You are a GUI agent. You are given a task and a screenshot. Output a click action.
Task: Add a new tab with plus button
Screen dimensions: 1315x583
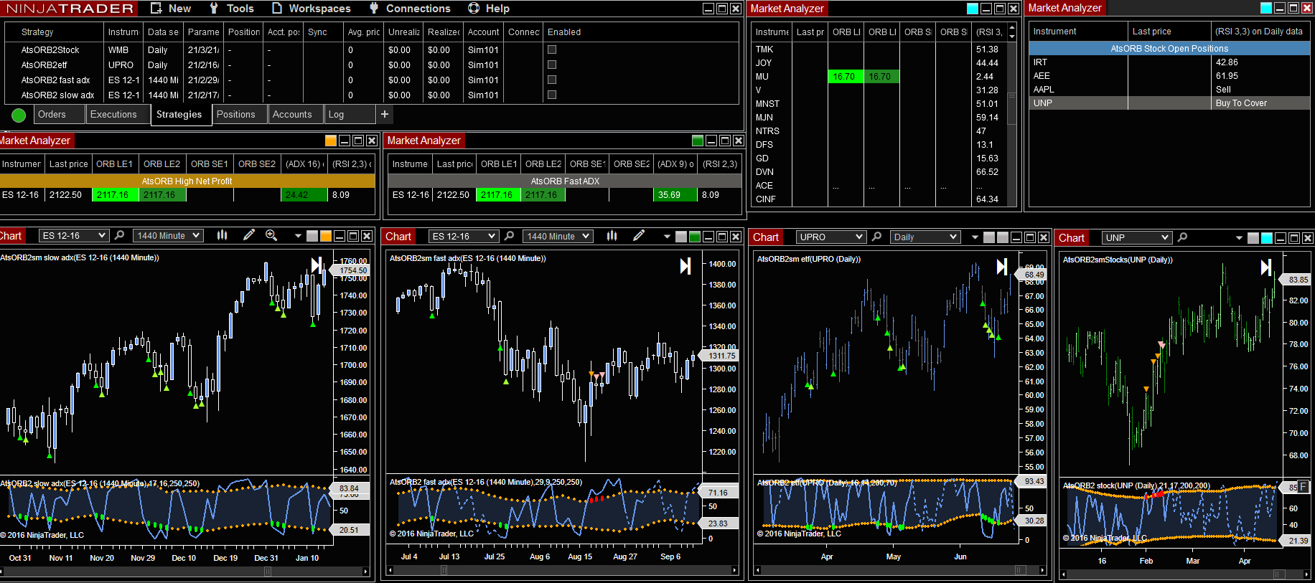(385, 114)
